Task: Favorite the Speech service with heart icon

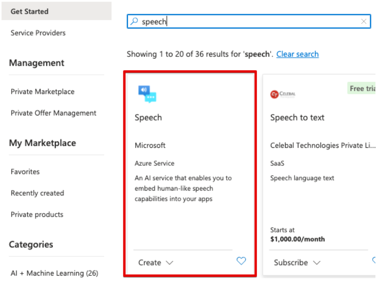Action: 241,261
